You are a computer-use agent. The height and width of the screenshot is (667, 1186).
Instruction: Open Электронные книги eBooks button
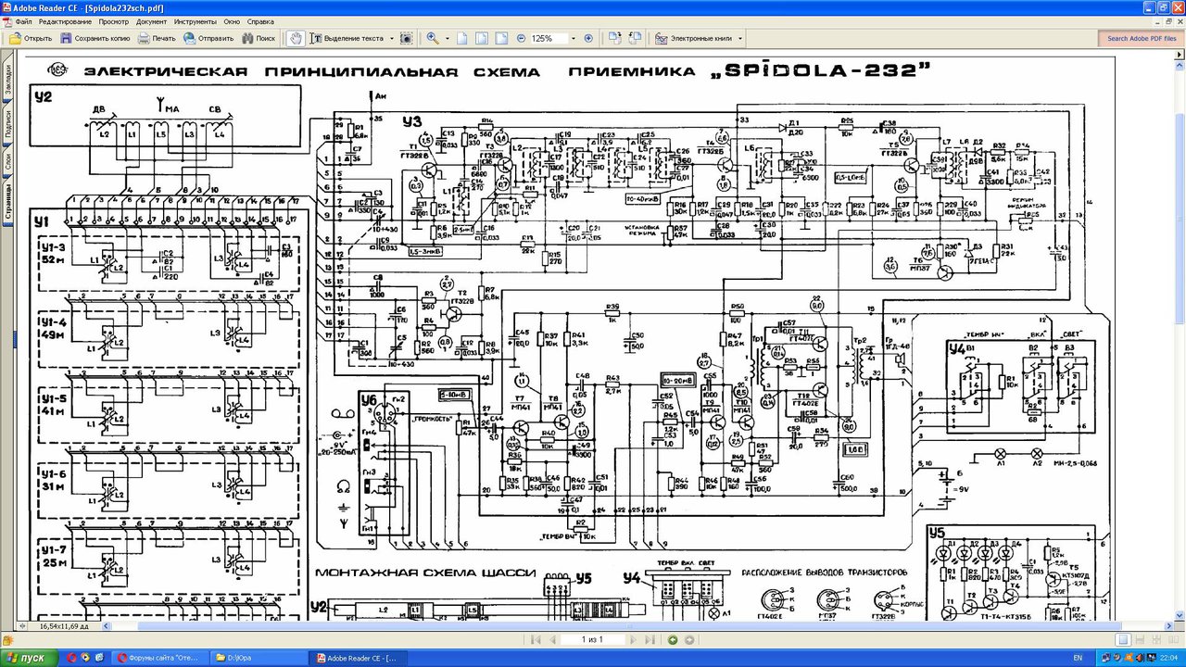[694, 38]
